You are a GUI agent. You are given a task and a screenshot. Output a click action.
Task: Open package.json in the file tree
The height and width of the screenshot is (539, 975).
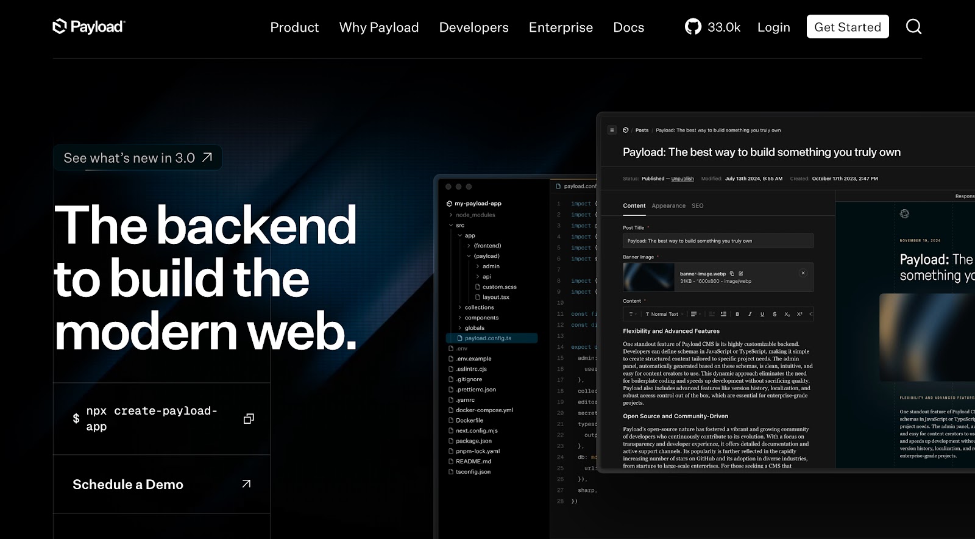pos(470,441)
